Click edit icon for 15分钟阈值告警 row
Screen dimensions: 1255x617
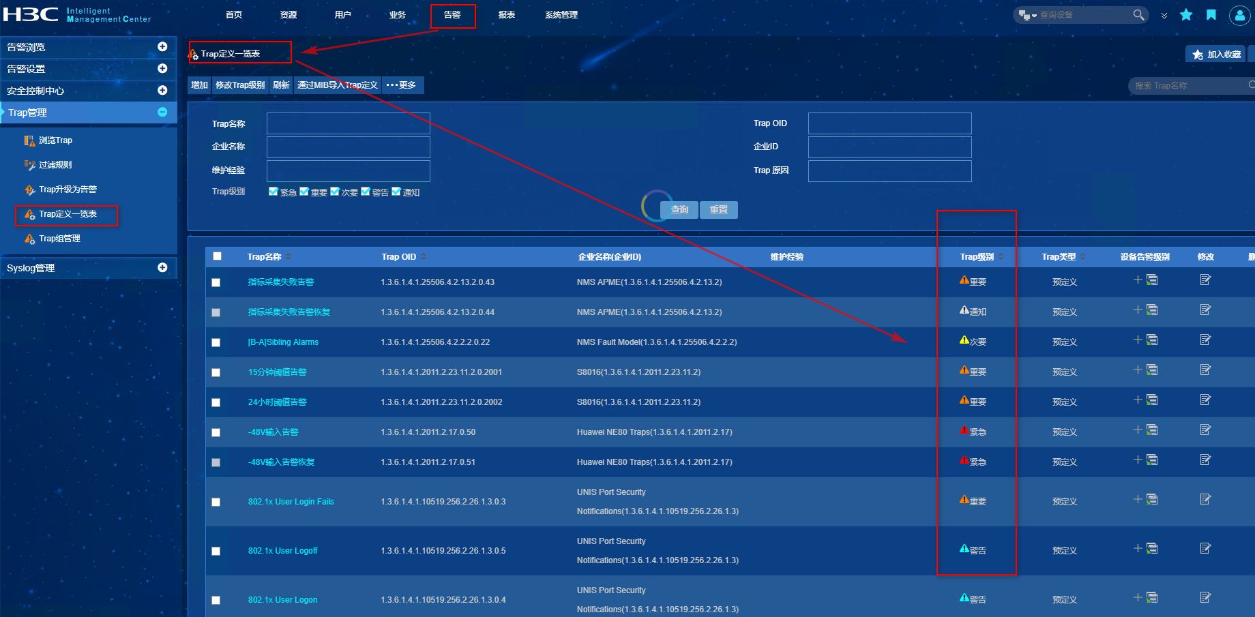pyautogui.click(x=1205, y=370)
